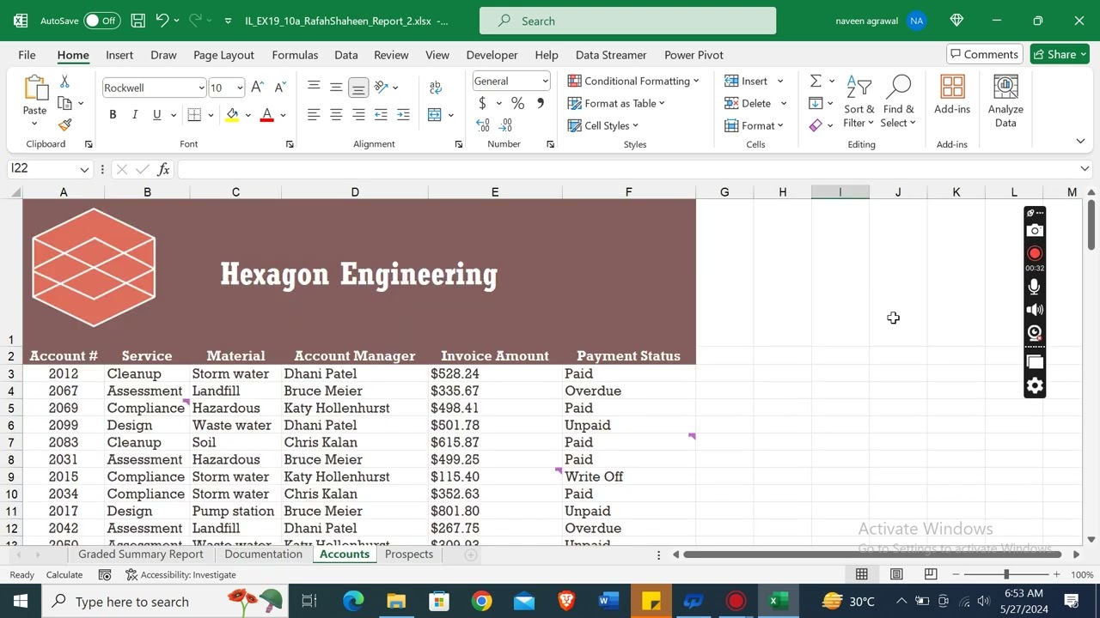Screen dimensions: 1100x618
Task: Click the Increase Decimal icon
Action: (483, 125)
